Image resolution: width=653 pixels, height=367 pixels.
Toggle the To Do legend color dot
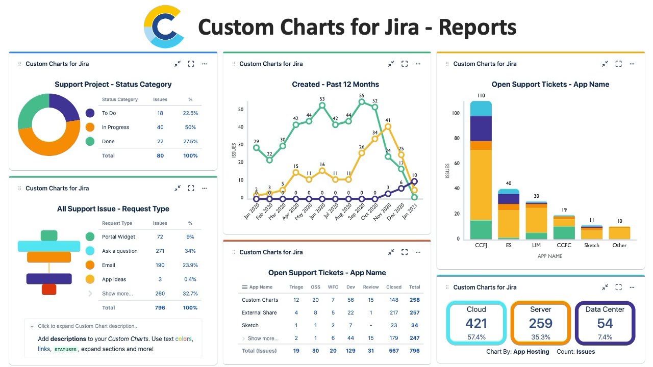click(90, 113)
